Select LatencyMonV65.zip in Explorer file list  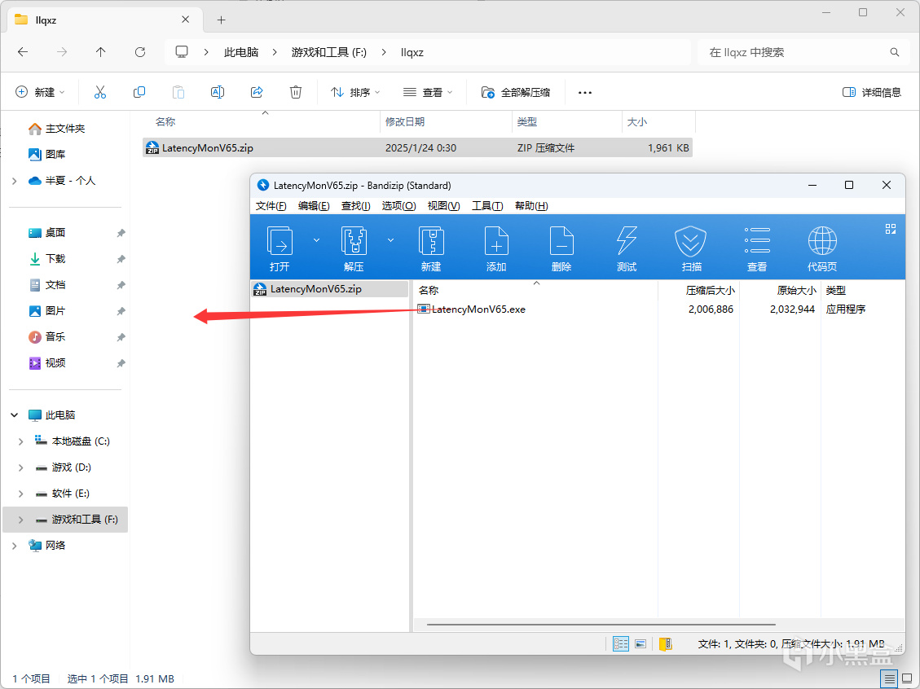point(417,147)
